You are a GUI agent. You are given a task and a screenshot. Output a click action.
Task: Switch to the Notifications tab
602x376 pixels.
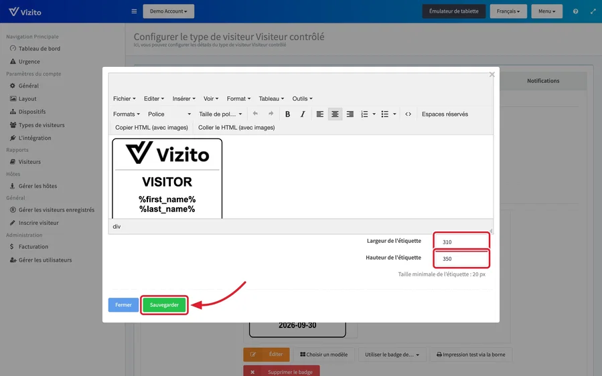(543, 80)
